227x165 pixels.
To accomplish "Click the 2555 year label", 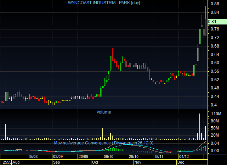I will click(x=7, y=162).
